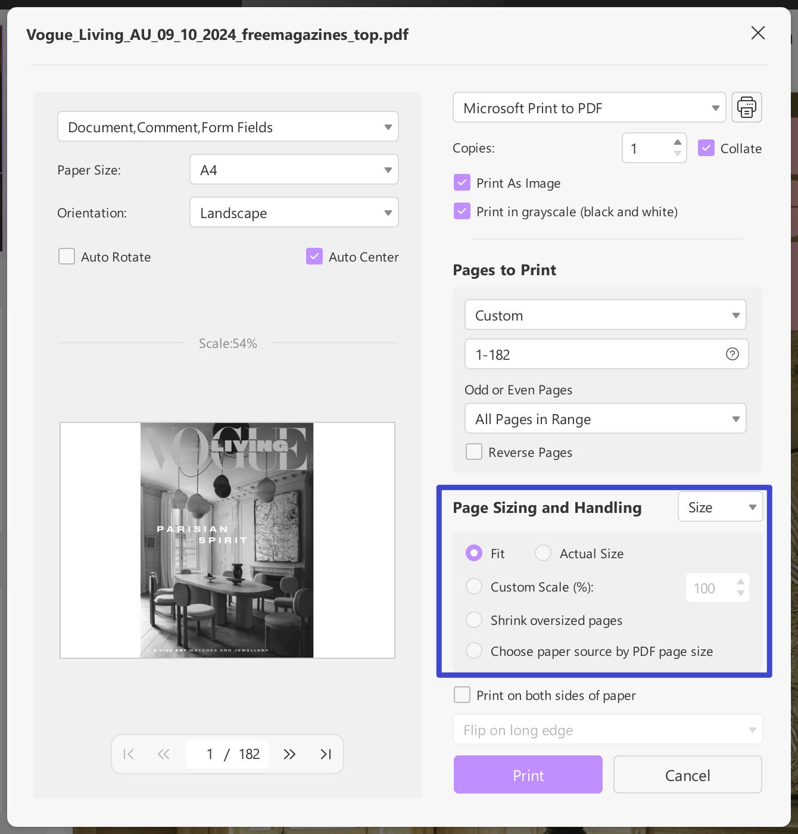Jump to the last preview page
This screenshot has height=834, width=798.
tap(325, 754)
